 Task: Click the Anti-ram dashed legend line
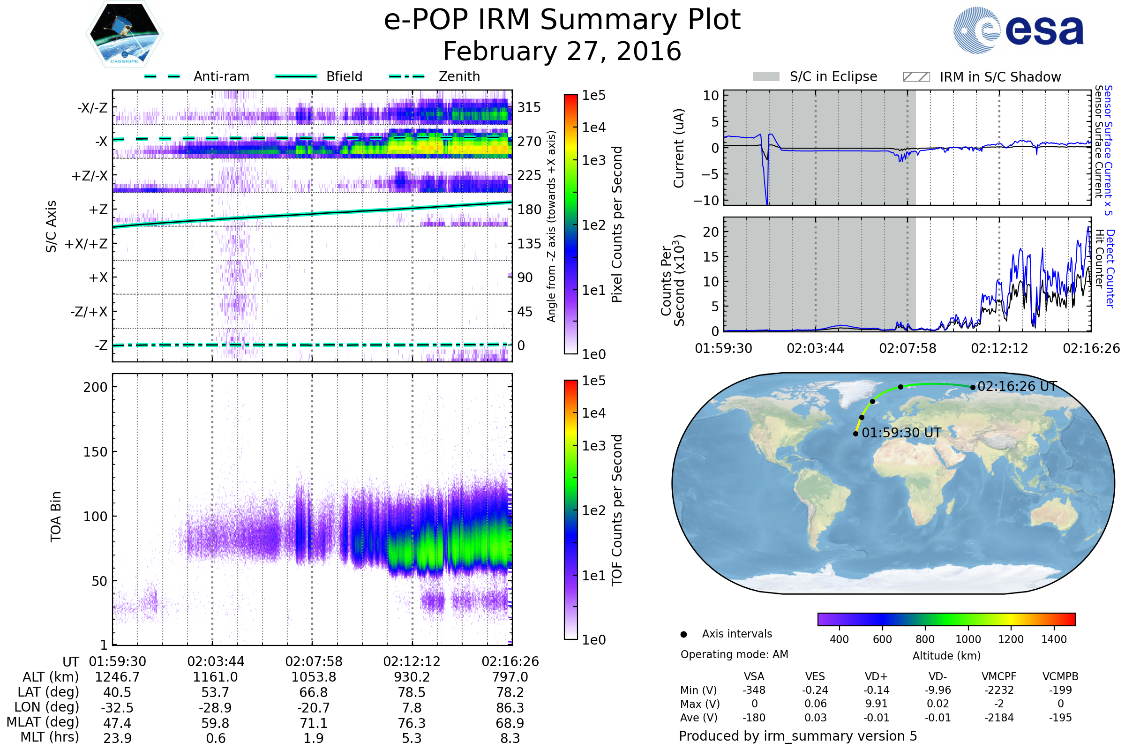coord(162,76)
